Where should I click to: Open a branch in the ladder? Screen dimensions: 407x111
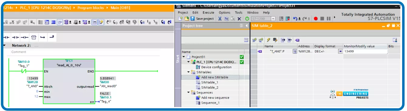[x=43, y=38]
